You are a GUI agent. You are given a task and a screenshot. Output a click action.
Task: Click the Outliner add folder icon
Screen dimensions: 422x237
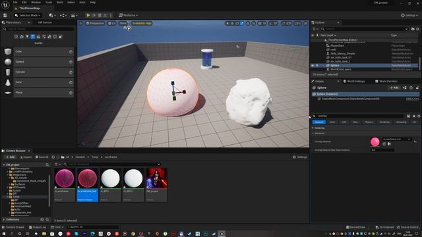(x=413, y=29)
